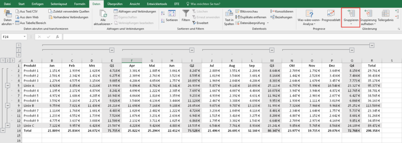Viewport: 402px width, 143px height.
Task: Click Text in Spalten tool
Action: pyautogui.click(x=229, y=14)
